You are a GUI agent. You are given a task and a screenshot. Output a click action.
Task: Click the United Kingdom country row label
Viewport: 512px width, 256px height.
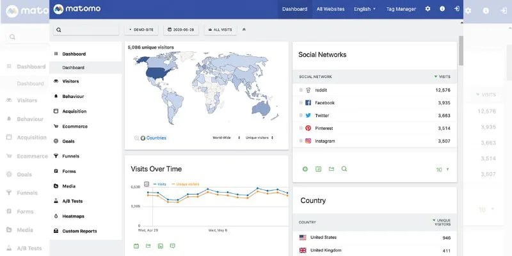click(x=326, y=250)
